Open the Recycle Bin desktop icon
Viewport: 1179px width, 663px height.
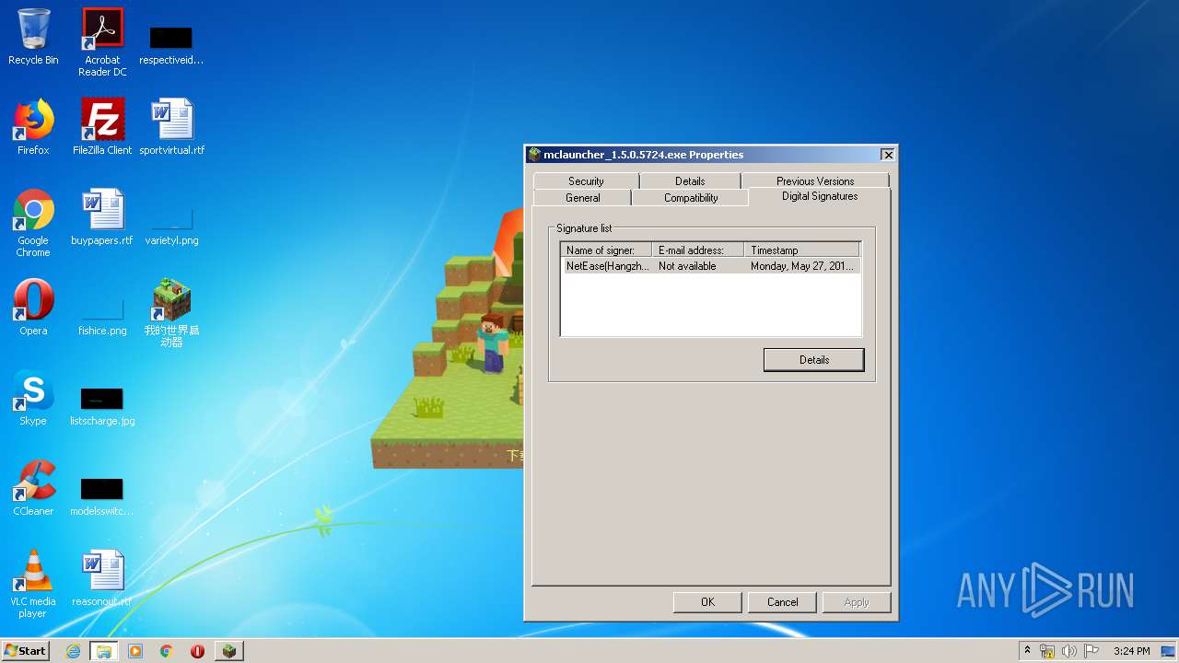(33, 38)
